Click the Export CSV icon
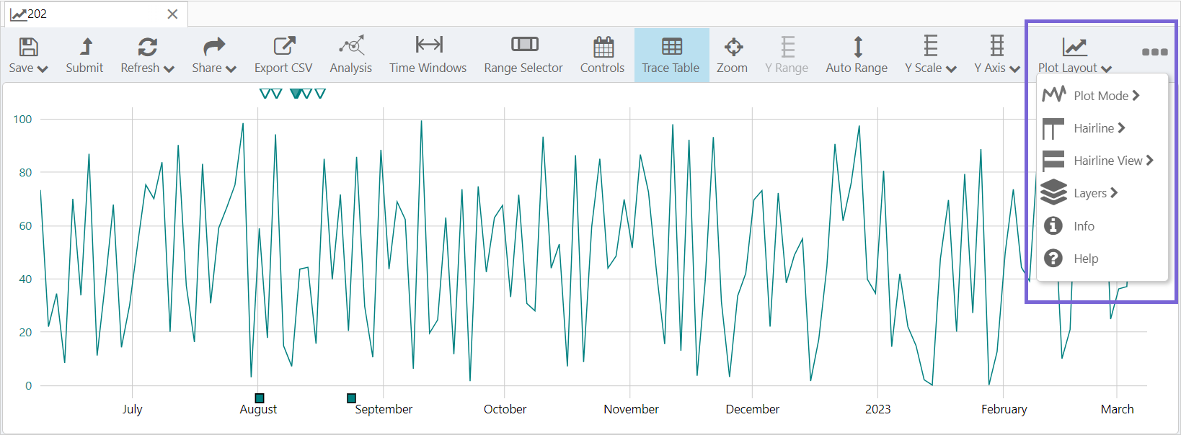This screenshot has height=435, width=1181. tap(283, 47)
